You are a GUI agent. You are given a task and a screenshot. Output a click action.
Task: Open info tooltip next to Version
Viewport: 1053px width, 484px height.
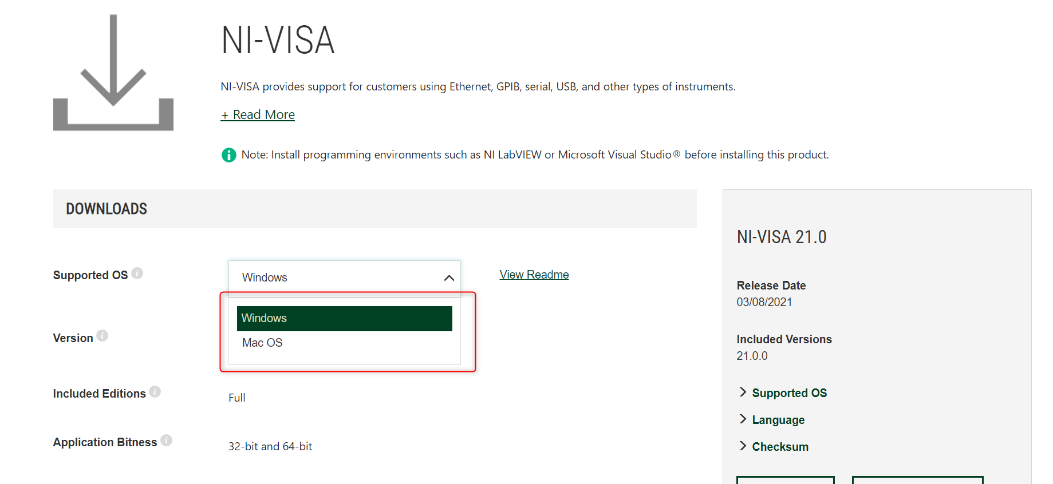pyautogui.click(x=102, y=336)
